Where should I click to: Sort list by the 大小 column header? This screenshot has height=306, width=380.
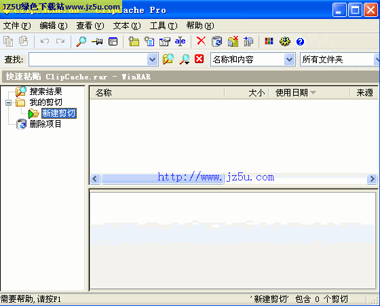pos(246,92)
